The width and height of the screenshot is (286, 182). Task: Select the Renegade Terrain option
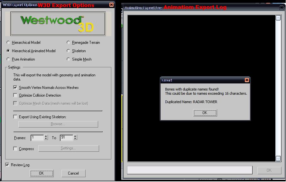point(68,43)
